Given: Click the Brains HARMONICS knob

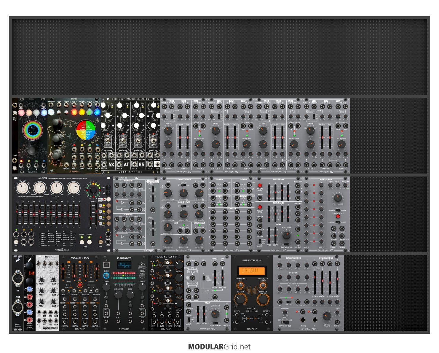Looking at the screenshot, I should pos(118,295).
